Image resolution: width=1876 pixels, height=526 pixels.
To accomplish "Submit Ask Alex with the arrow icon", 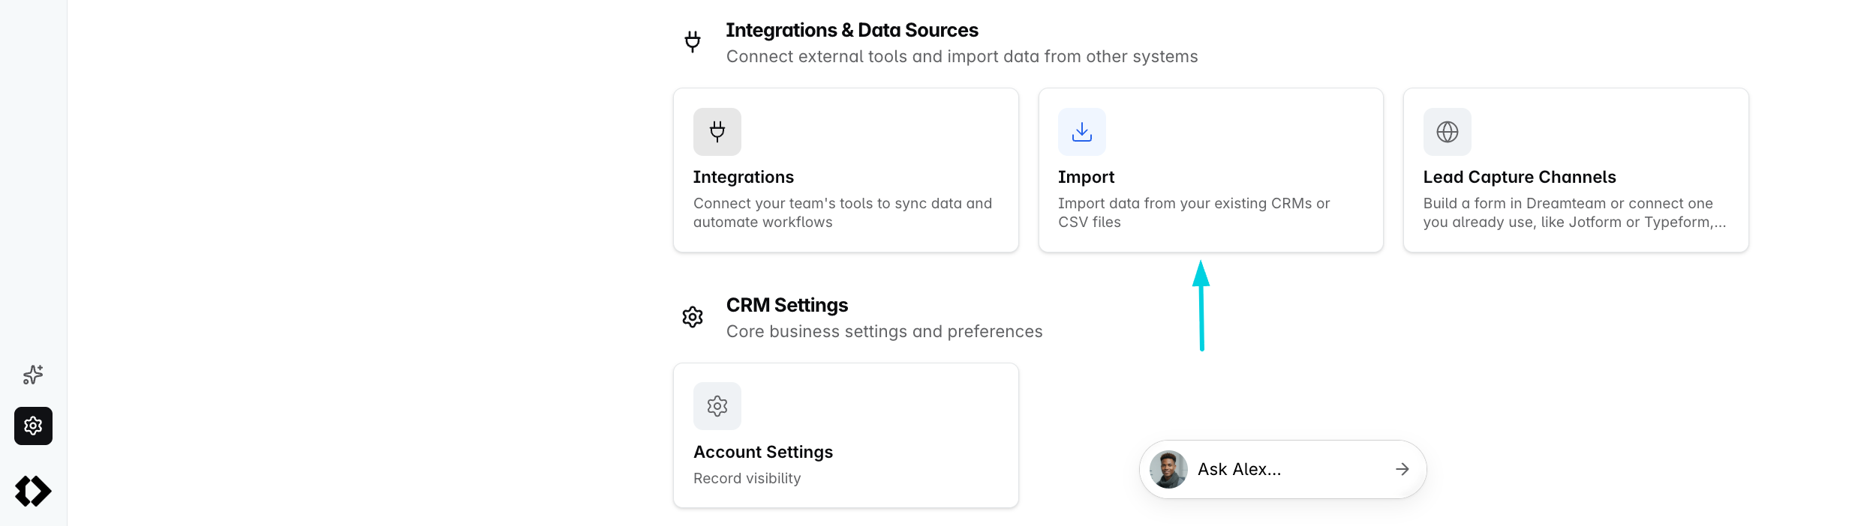I will click(x=1402, y=469).
